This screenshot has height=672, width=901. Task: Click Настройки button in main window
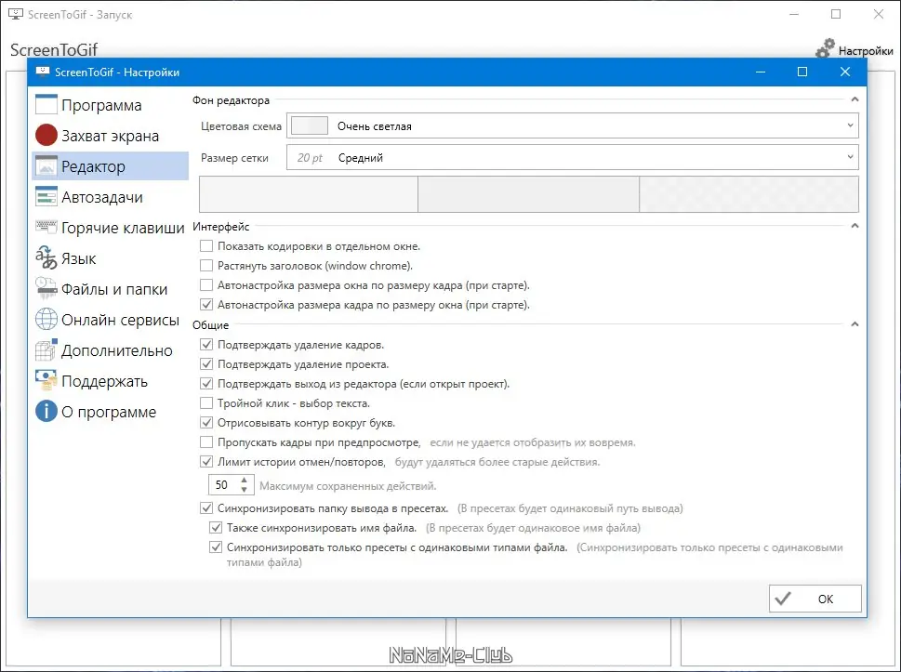(855, 50)
